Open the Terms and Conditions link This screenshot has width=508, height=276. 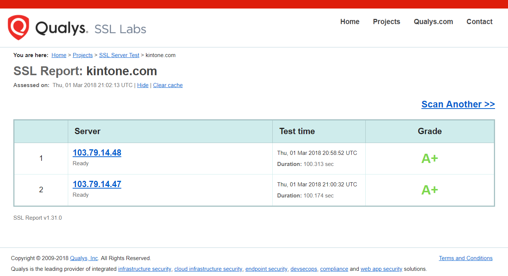[466, 258]
